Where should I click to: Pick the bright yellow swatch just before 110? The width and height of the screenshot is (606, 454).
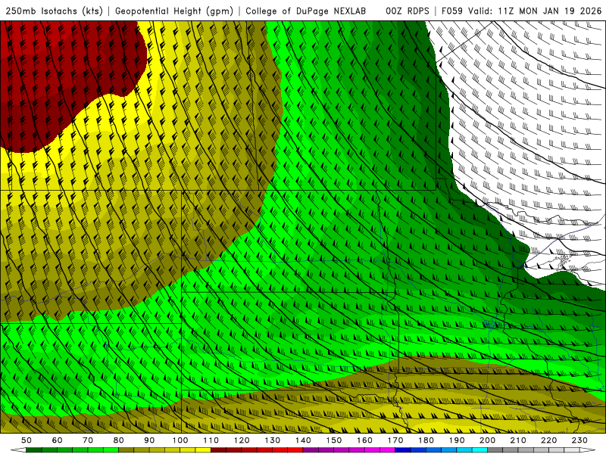pyautogui.click(x=203, y=450)
